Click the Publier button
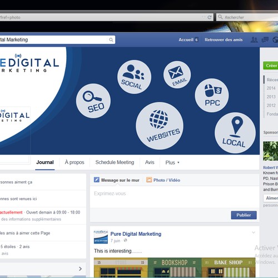 point(244,215)
